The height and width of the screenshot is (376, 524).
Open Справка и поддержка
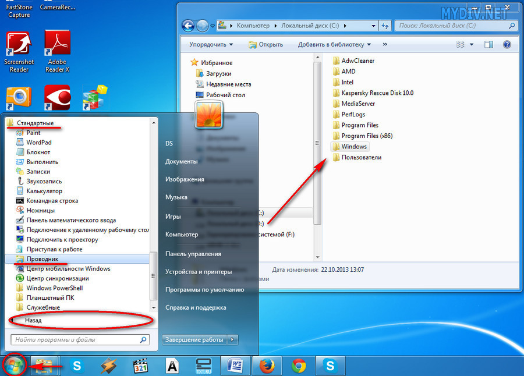pos(196,307)
